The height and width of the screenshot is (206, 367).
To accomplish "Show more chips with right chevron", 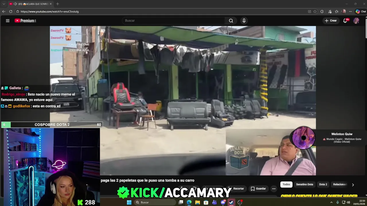I will [353, 185].
